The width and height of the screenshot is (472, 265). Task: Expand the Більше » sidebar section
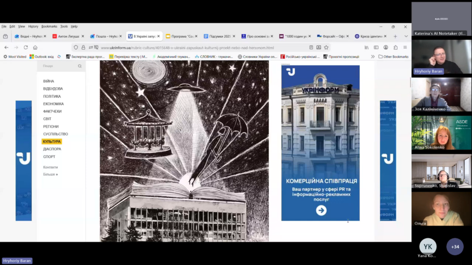click(x=50, y=174)
